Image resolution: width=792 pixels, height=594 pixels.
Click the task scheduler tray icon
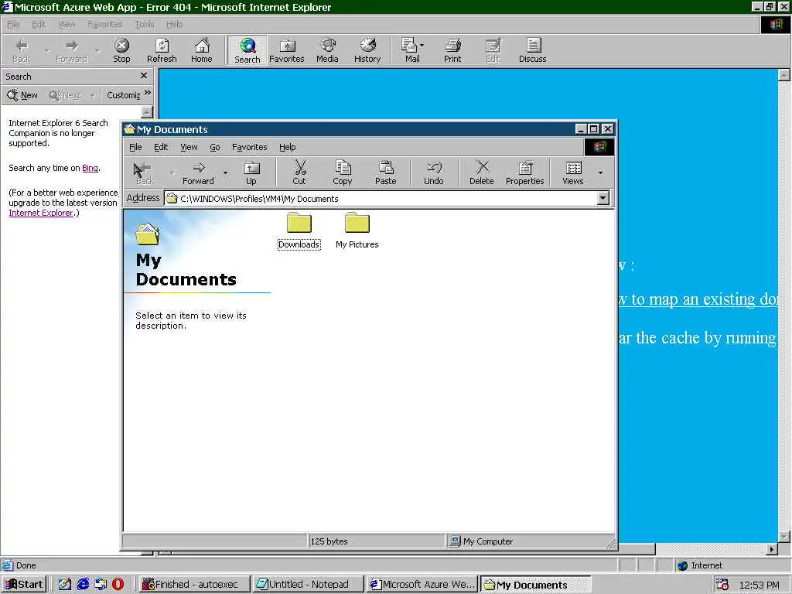click(722, 585)
